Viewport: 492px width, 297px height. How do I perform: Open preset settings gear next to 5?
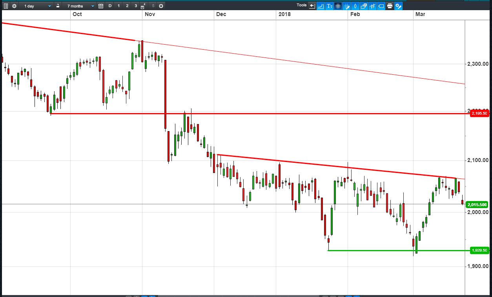[161, 6]
